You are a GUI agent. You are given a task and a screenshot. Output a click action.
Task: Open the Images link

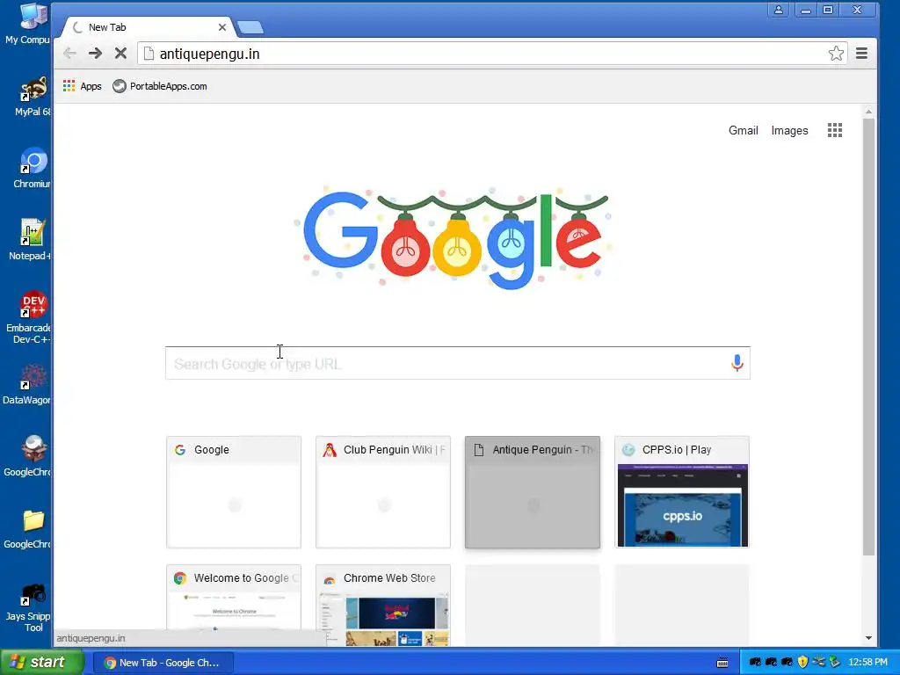pos(789,130)
